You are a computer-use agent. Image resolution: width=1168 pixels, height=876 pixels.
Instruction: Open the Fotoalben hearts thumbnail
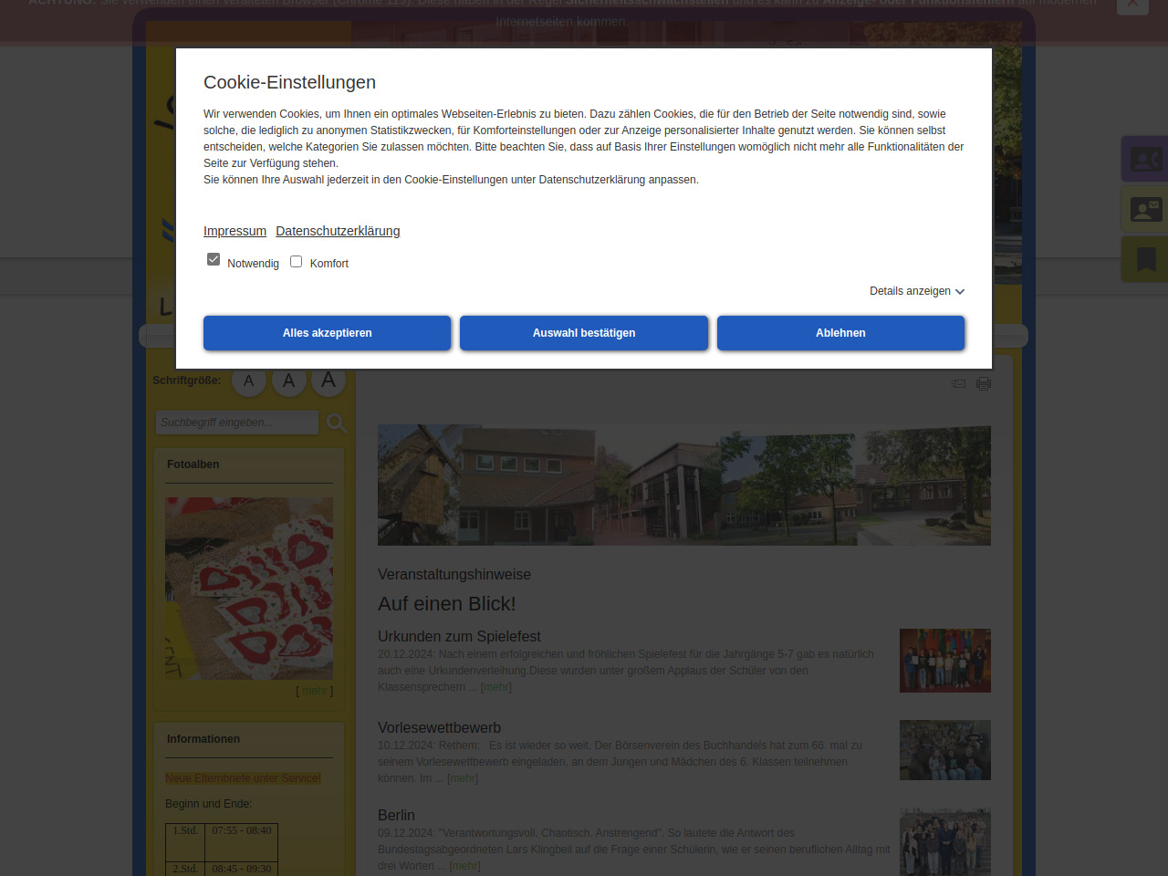(x=249, y=588)
